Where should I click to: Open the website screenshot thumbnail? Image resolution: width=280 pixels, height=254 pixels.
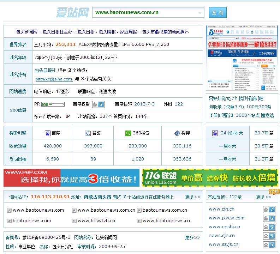pos(242,58)
